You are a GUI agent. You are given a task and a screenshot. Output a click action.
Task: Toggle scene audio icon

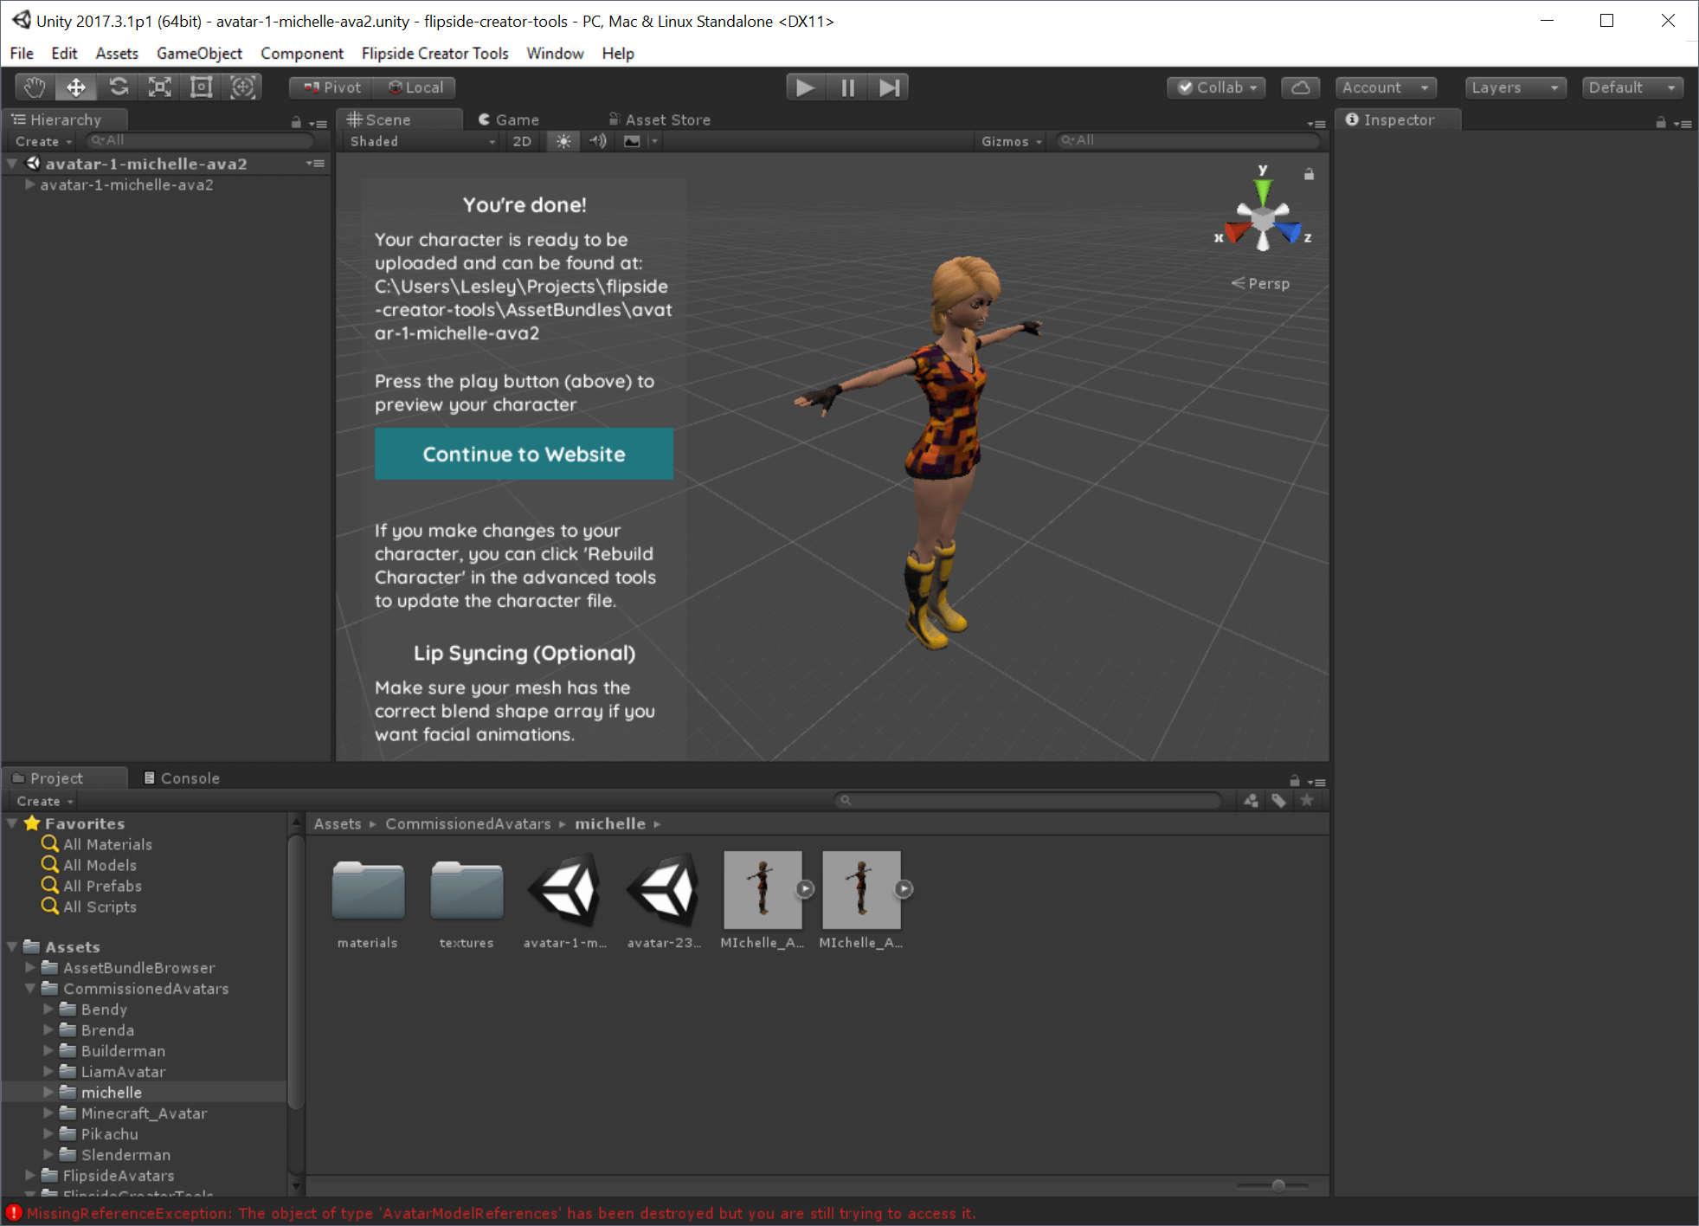597,141
